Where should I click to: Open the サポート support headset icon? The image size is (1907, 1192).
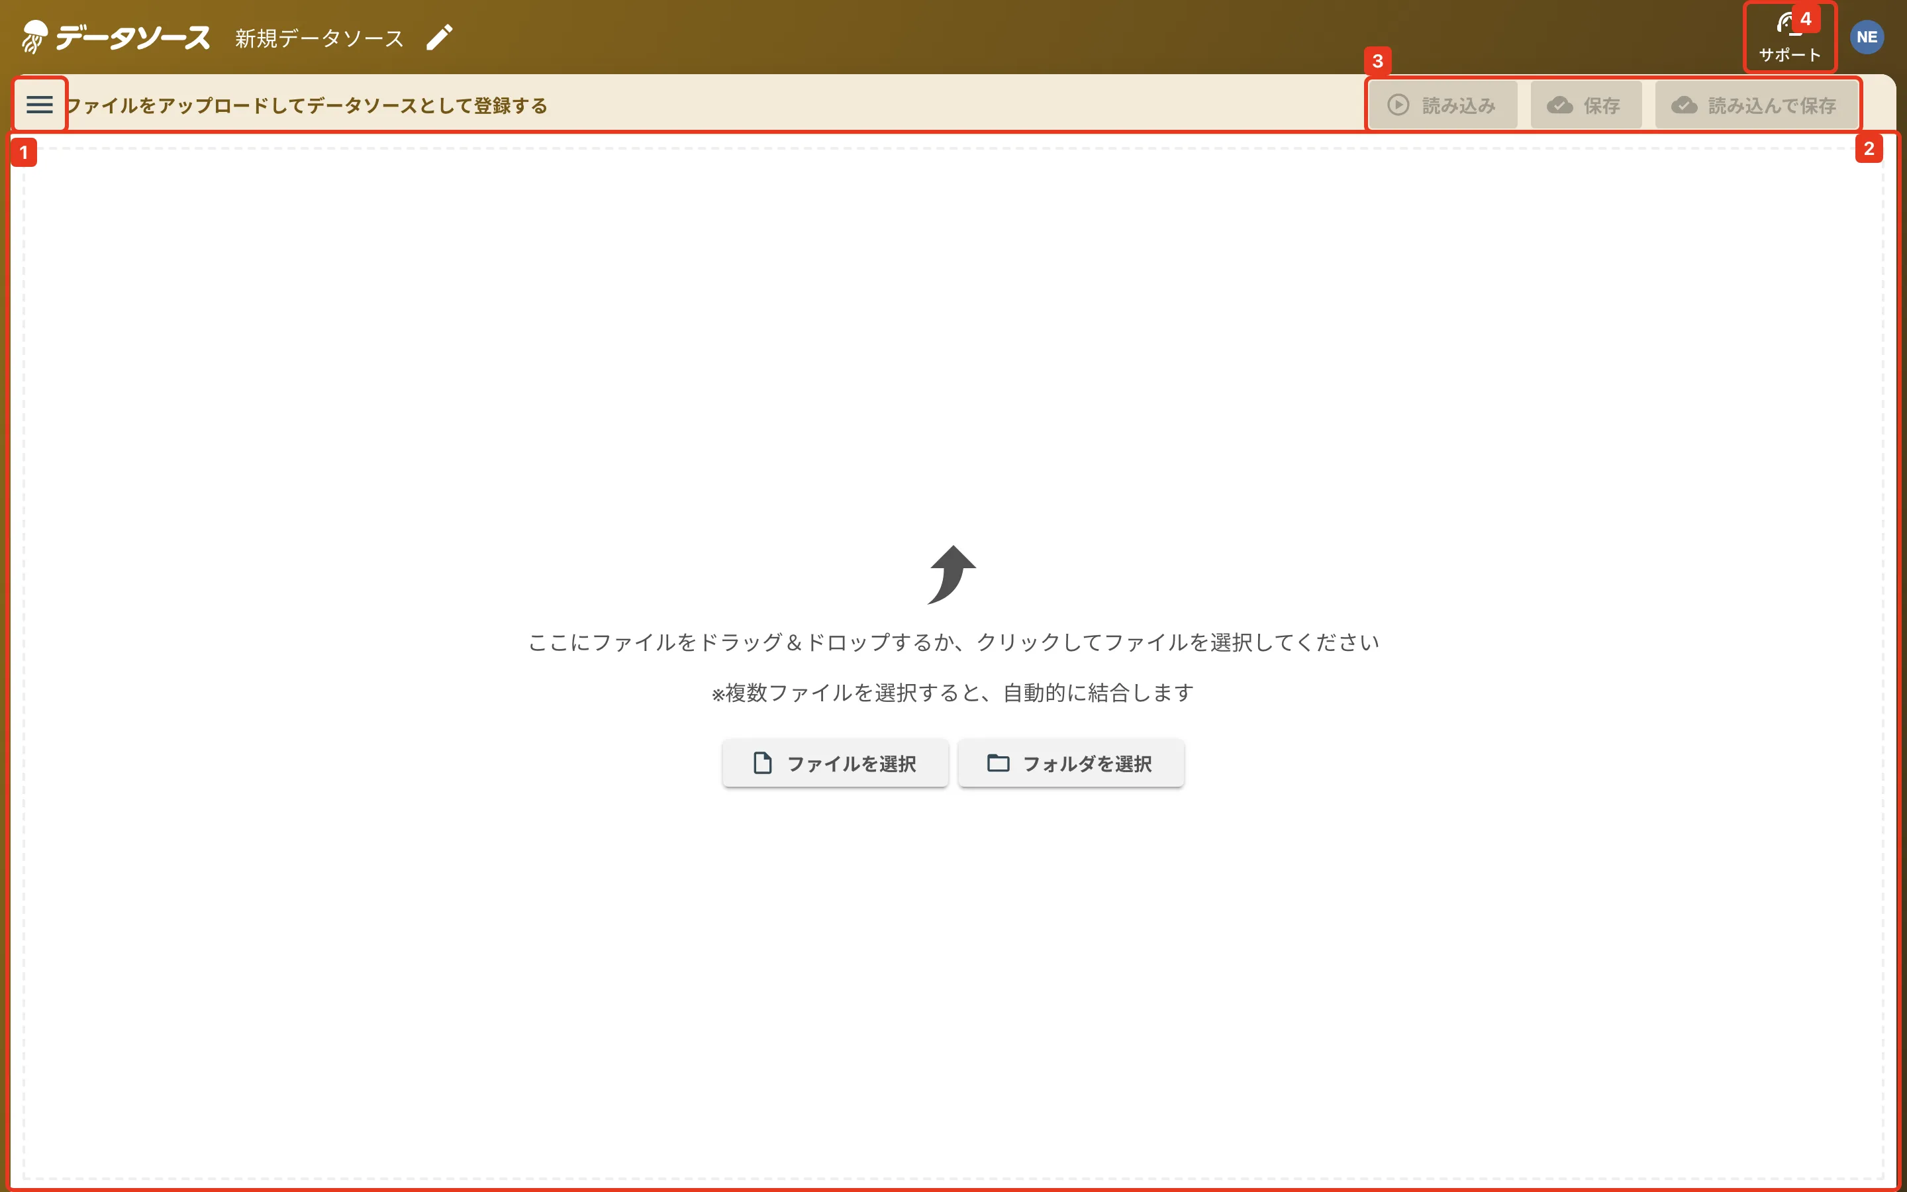(x=1790, y=37)
